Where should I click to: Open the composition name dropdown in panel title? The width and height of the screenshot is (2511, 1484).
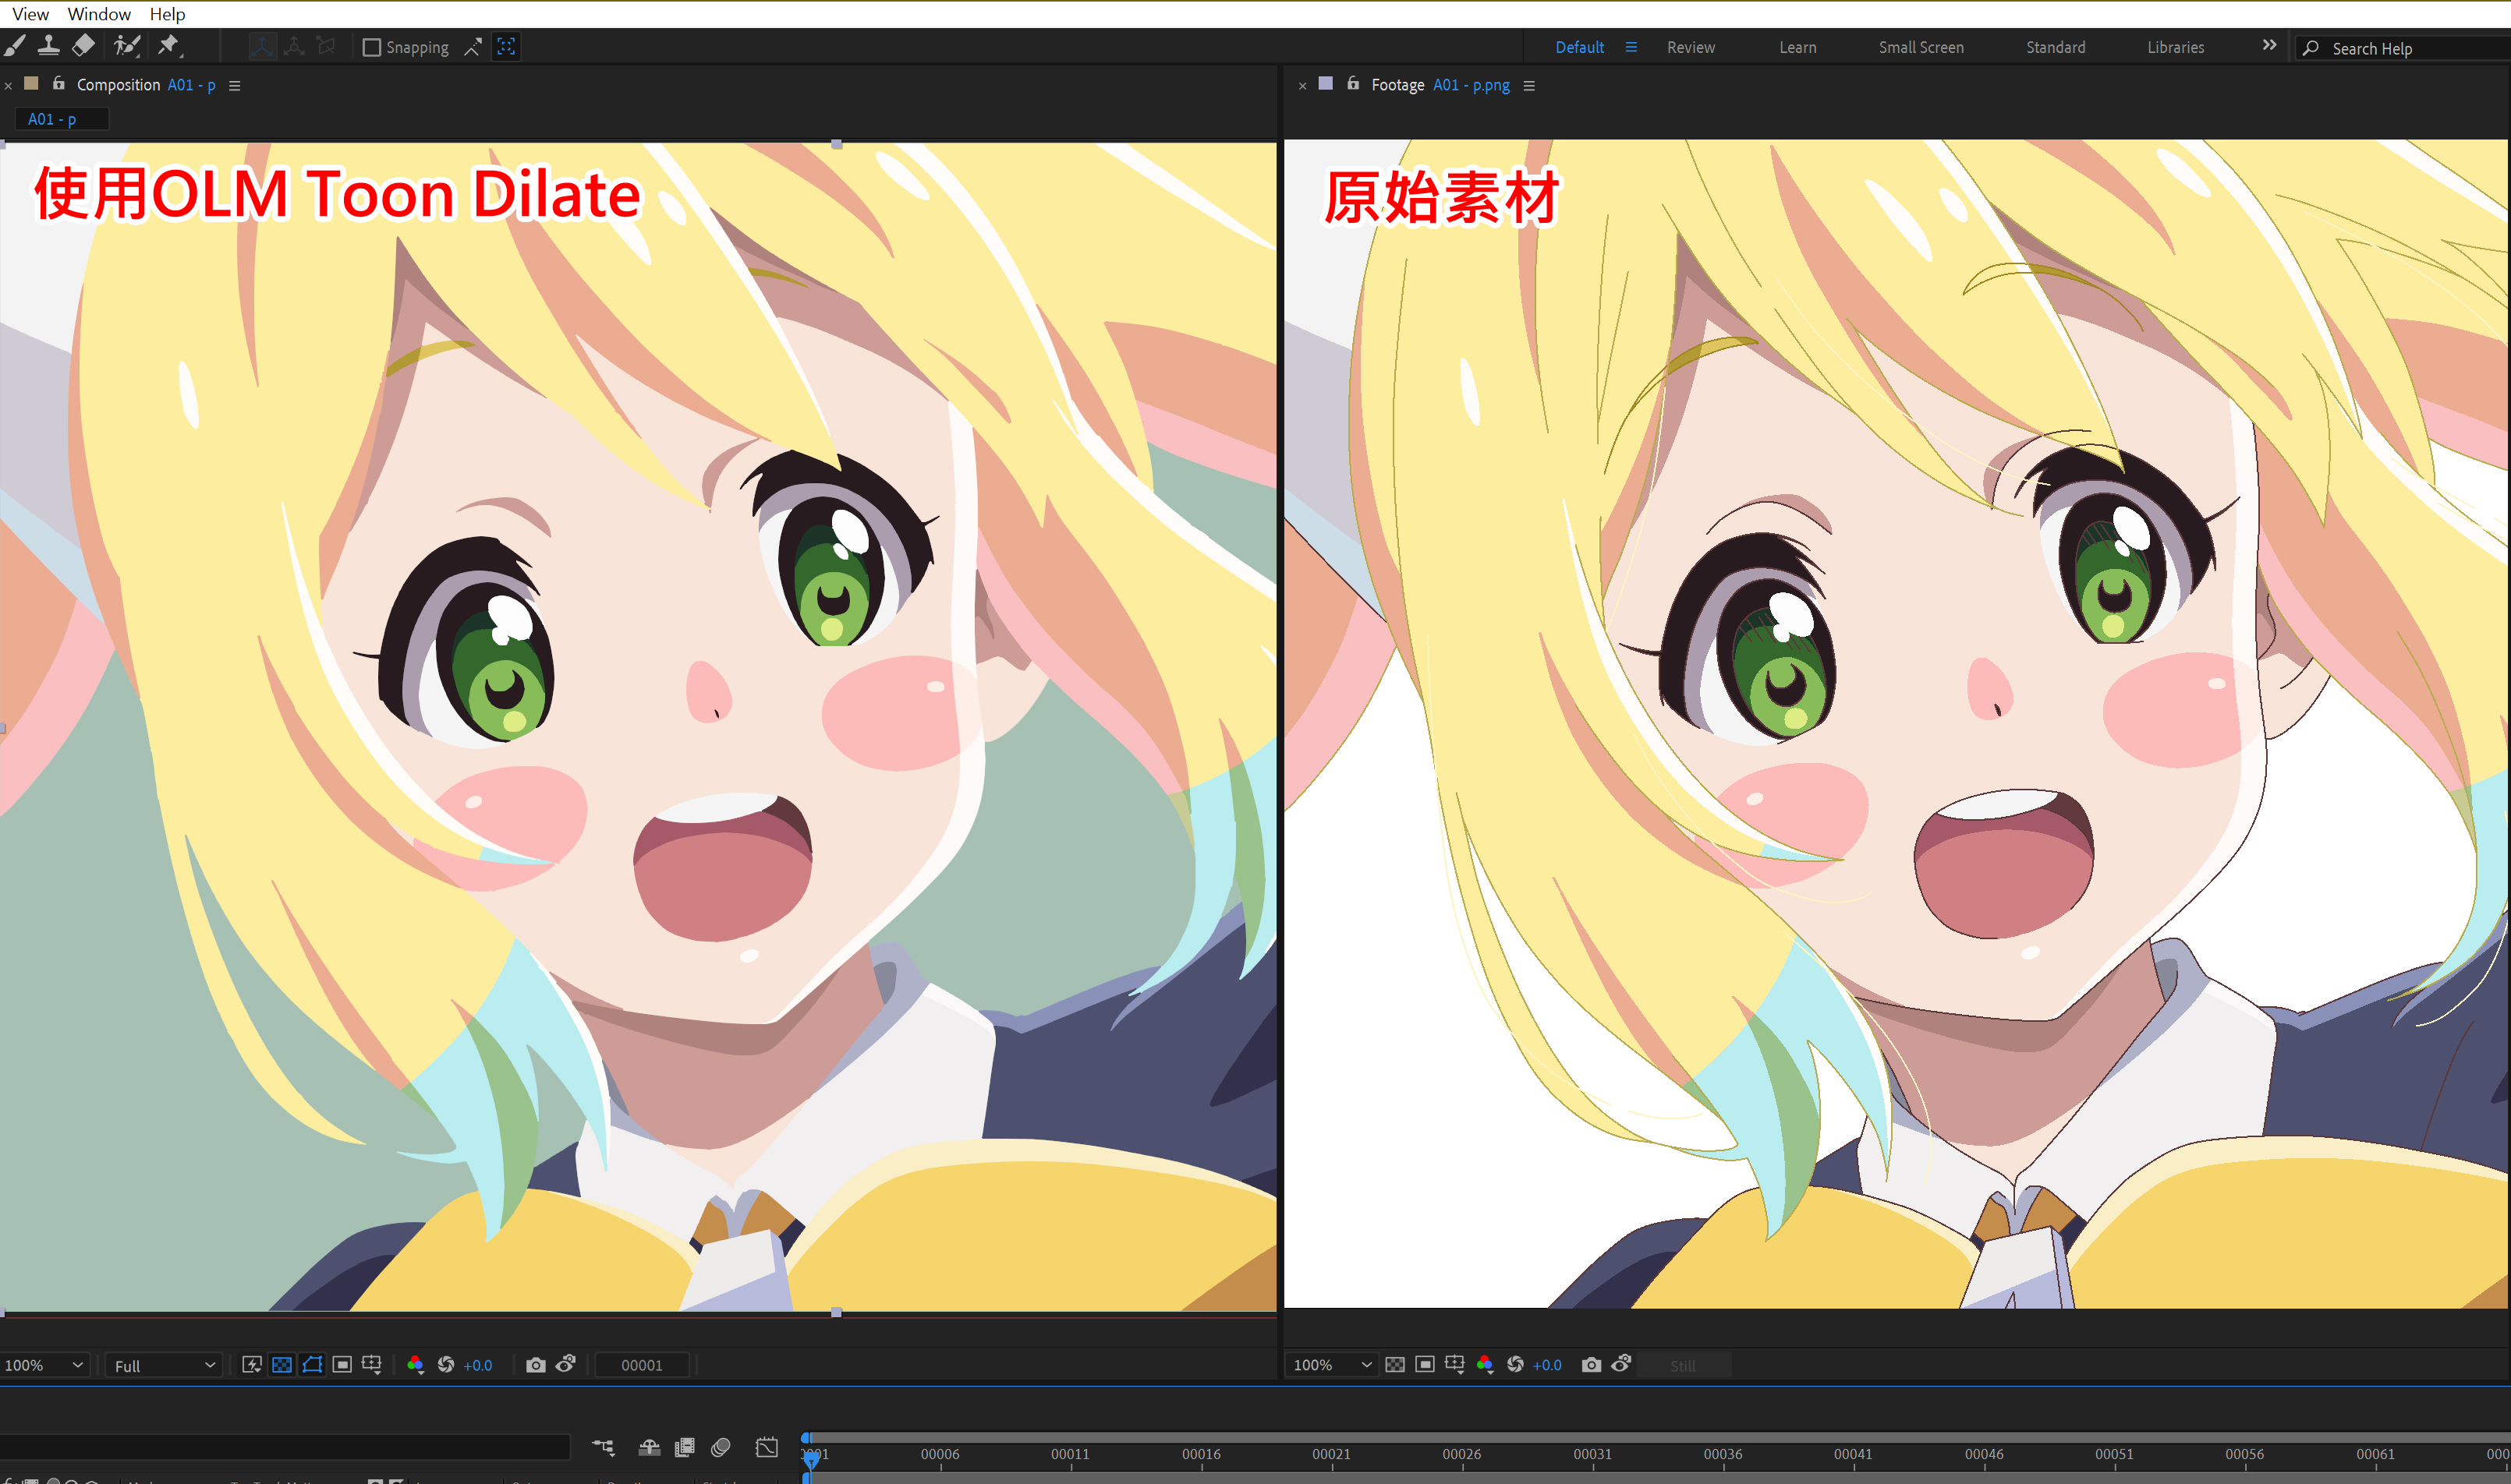(191, 85)
